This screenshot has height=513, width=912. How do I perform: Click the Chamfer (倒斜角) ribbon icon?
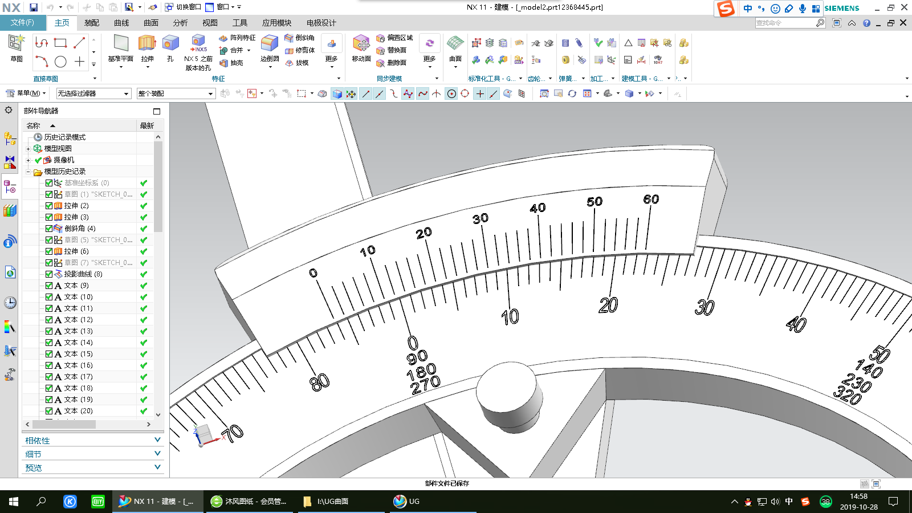click(290, 38)
